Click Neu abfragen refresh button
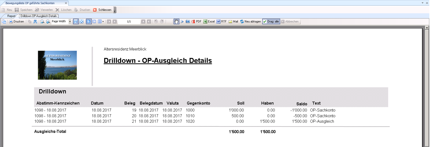 tap(251, 22)
